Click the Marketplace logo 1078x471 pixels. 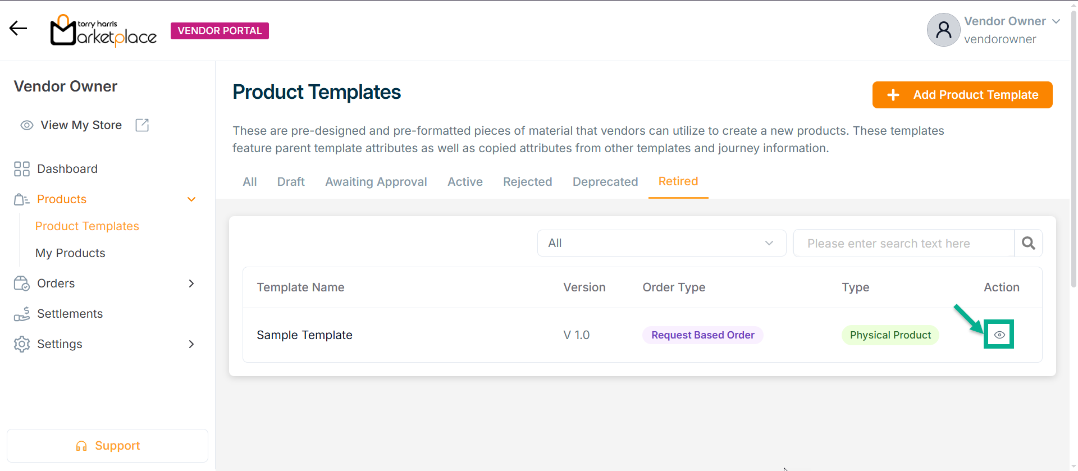pos(104,30)
